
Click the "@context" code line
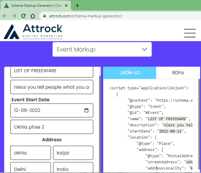pos(160,100)
